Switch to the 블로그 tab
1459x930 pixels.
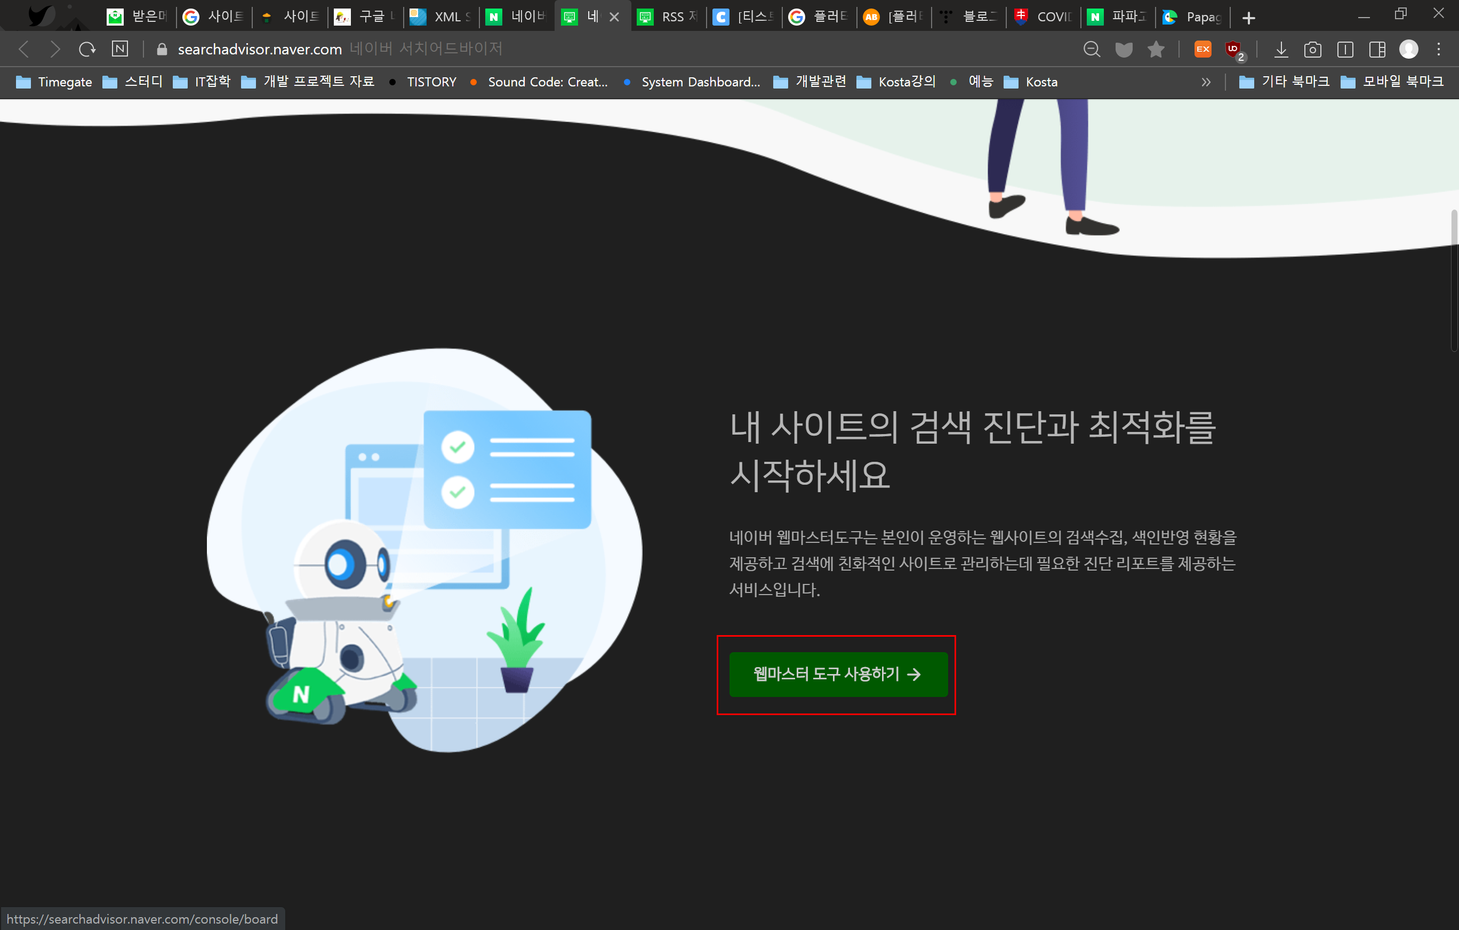coord(969,17)
